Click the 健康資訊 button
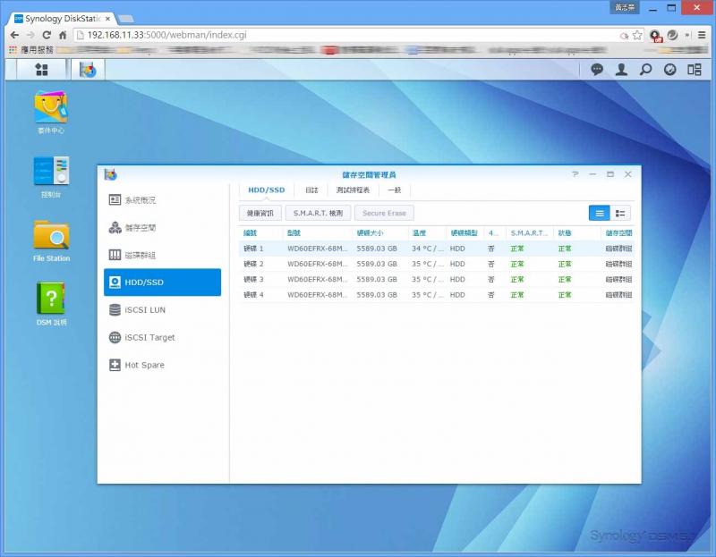716x557 pixels. [x=260, y=213]
